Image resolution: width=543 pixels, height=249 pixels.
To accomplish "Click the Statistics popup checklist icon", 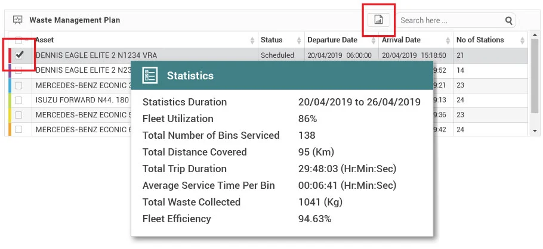I will click(150, 76).
